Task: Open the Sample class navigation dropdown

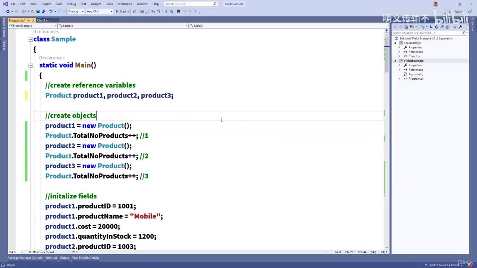Action: pos(123,26)
